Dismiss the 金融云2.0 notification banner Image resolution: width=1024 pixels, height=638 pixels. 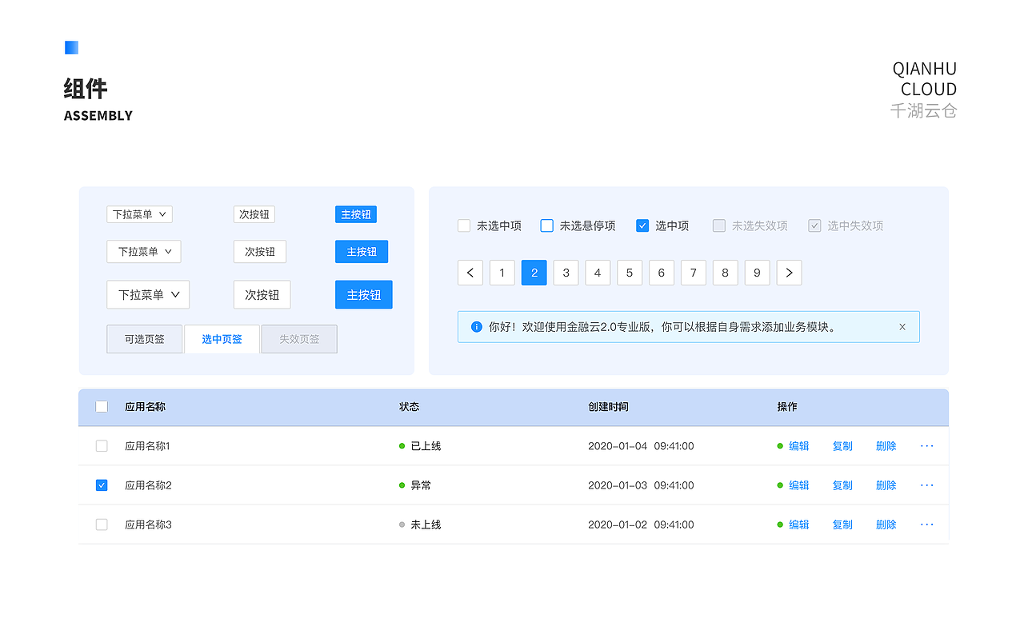click(902, 326)
